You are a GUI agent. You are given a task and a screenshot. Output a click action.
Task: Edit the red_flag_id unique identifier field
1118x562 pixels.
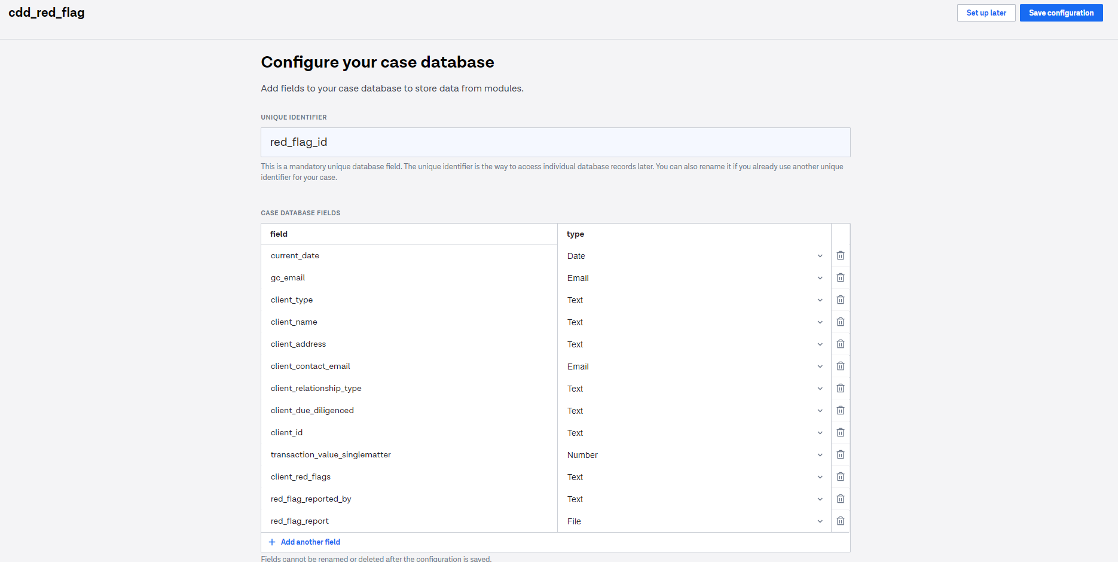[x=555, y=142]
